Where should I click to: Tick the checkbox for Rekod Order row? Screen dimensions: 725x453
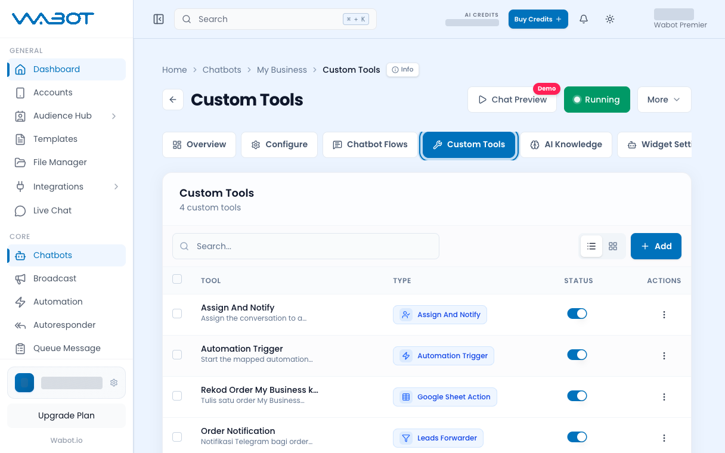coord(177,396)
